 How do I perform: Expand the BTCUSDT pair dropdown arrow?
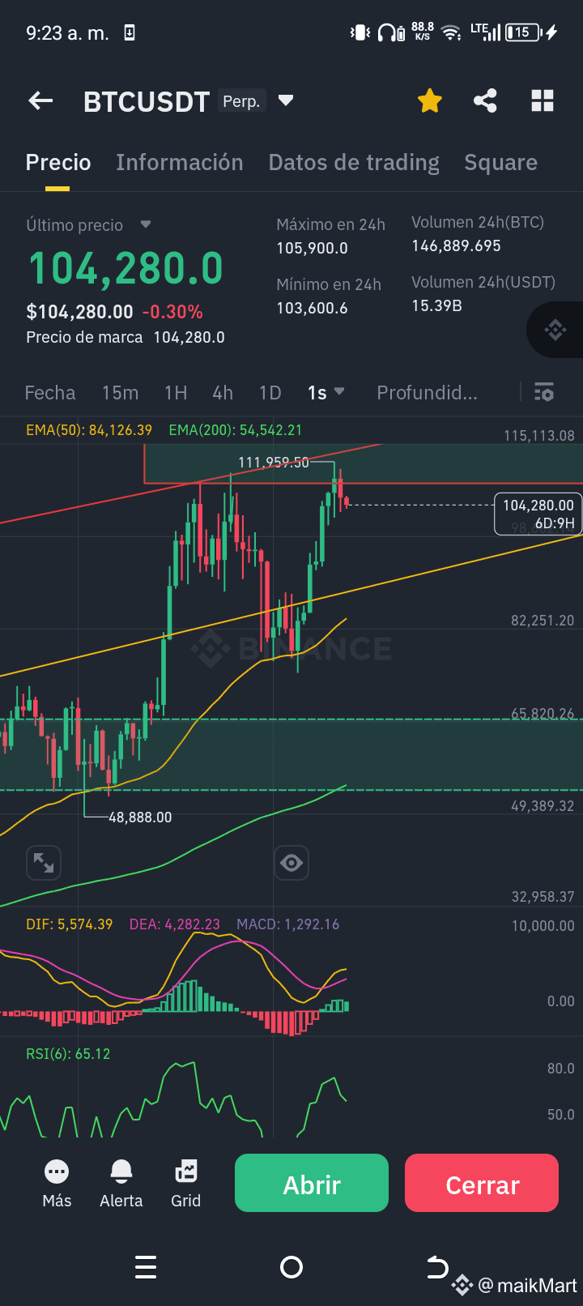coord(285,101)
